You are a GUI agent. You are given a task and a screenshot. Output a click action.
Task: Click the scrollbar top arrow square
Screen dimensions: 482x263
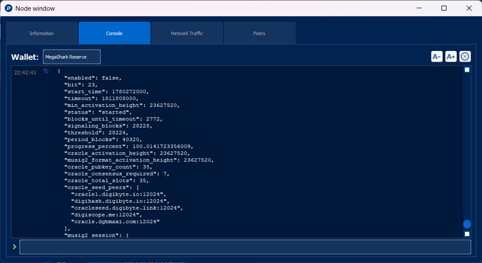467,69
